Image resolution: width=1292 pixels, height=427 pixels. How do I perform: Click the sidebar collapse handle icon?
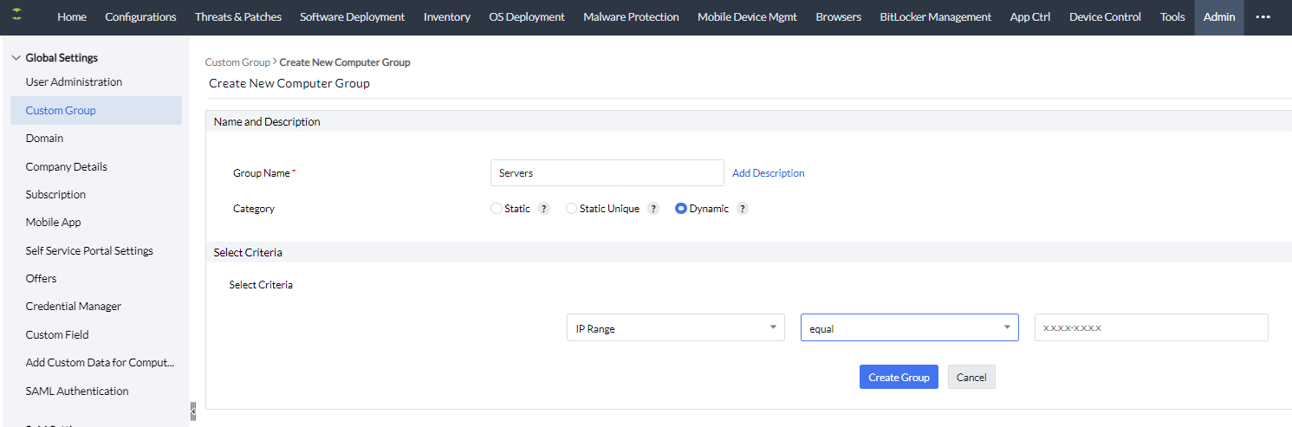coord(192,411)
